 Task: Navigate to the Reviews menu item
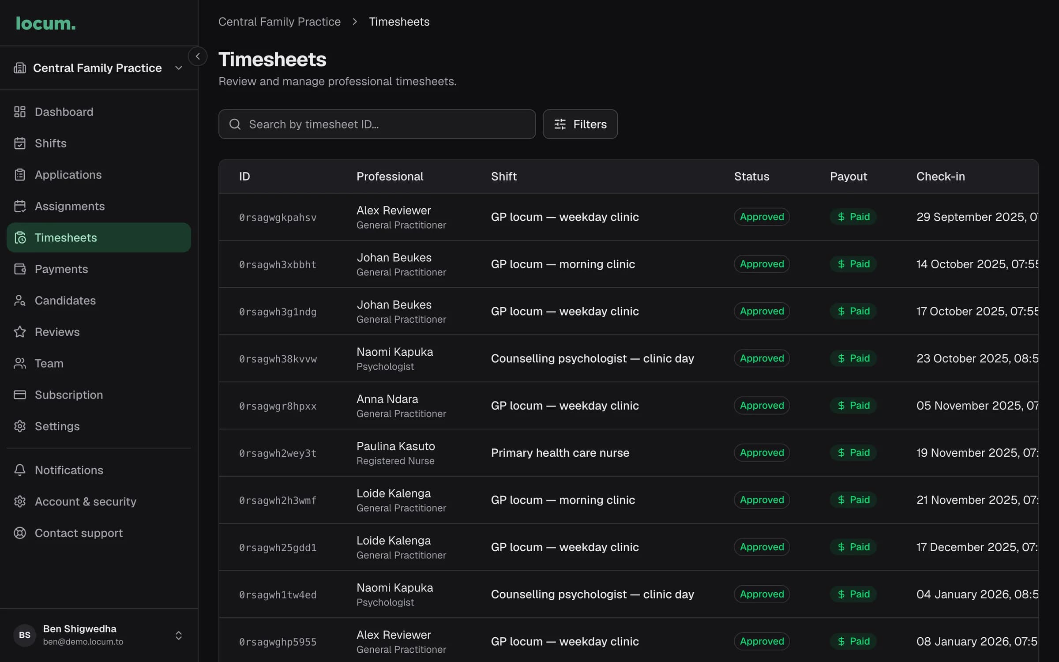click(x=99, y=332)
